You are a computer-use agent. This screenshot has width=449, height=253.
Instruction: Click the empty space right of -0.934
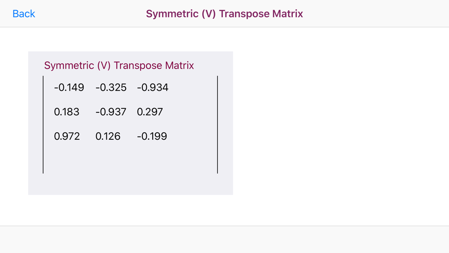click(x=193, y=87)
